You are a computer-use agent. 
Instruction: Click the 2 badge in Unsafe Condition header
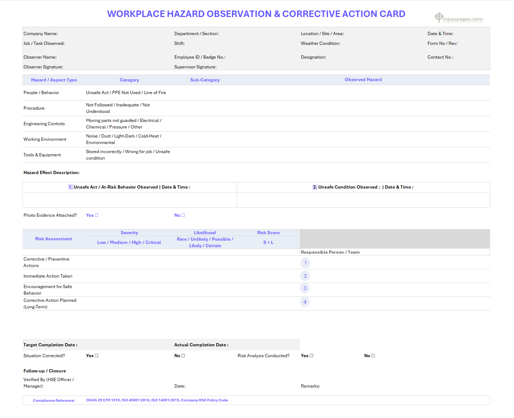point(314,187)
